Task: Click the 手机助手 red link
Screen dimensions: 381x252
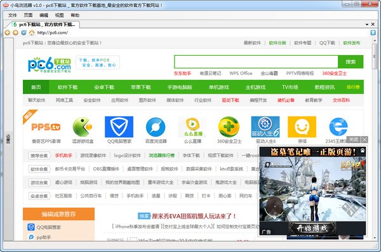Action: pos(63,155)
